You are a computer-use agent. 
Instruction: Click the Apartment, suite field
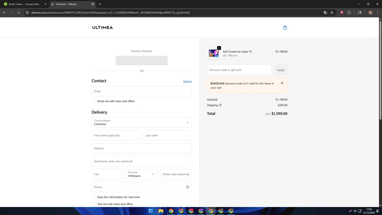142,161
